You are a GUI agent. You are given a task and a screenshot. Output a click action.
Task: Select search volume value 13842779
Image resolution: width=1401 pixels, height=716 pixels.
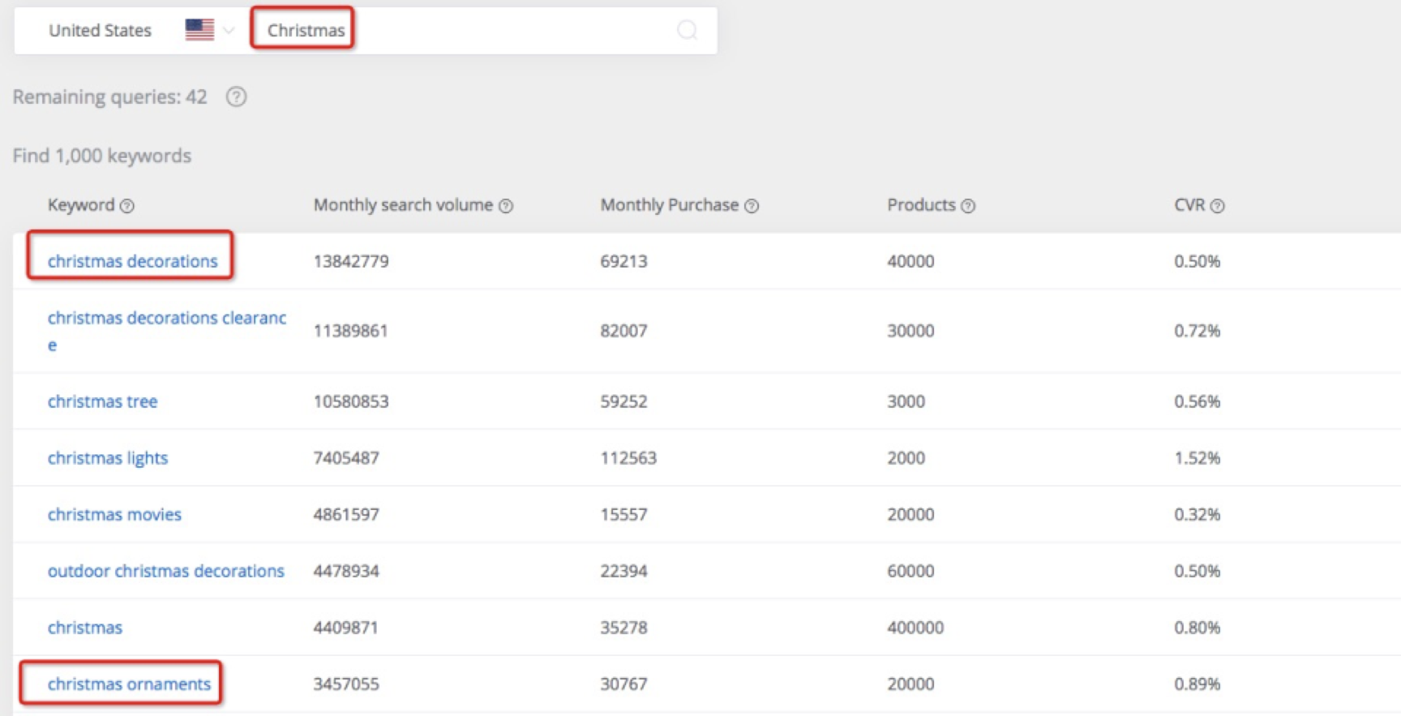(x=351, y=261)
